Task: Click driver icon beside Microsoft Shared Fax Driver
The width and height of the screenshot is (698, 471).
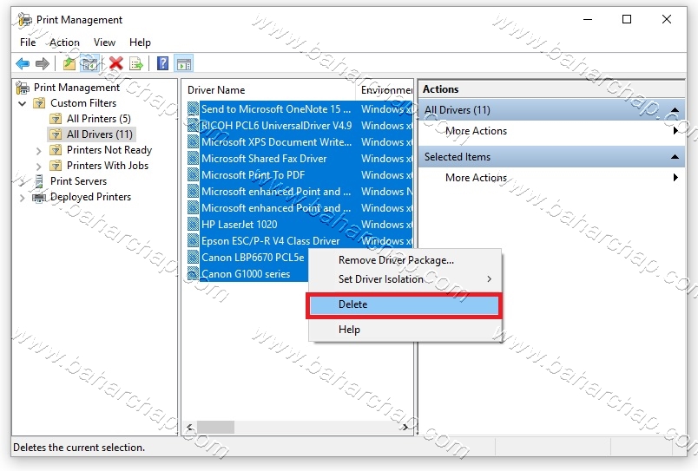Action: pyautogui.click(x=193, y=159)
